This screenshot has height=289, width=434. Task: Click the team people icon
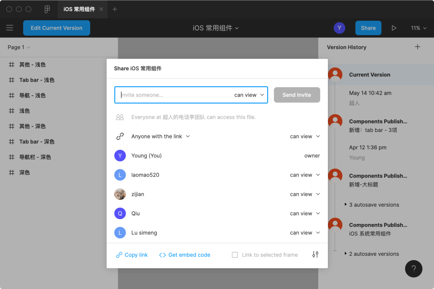tap(120, 117)
